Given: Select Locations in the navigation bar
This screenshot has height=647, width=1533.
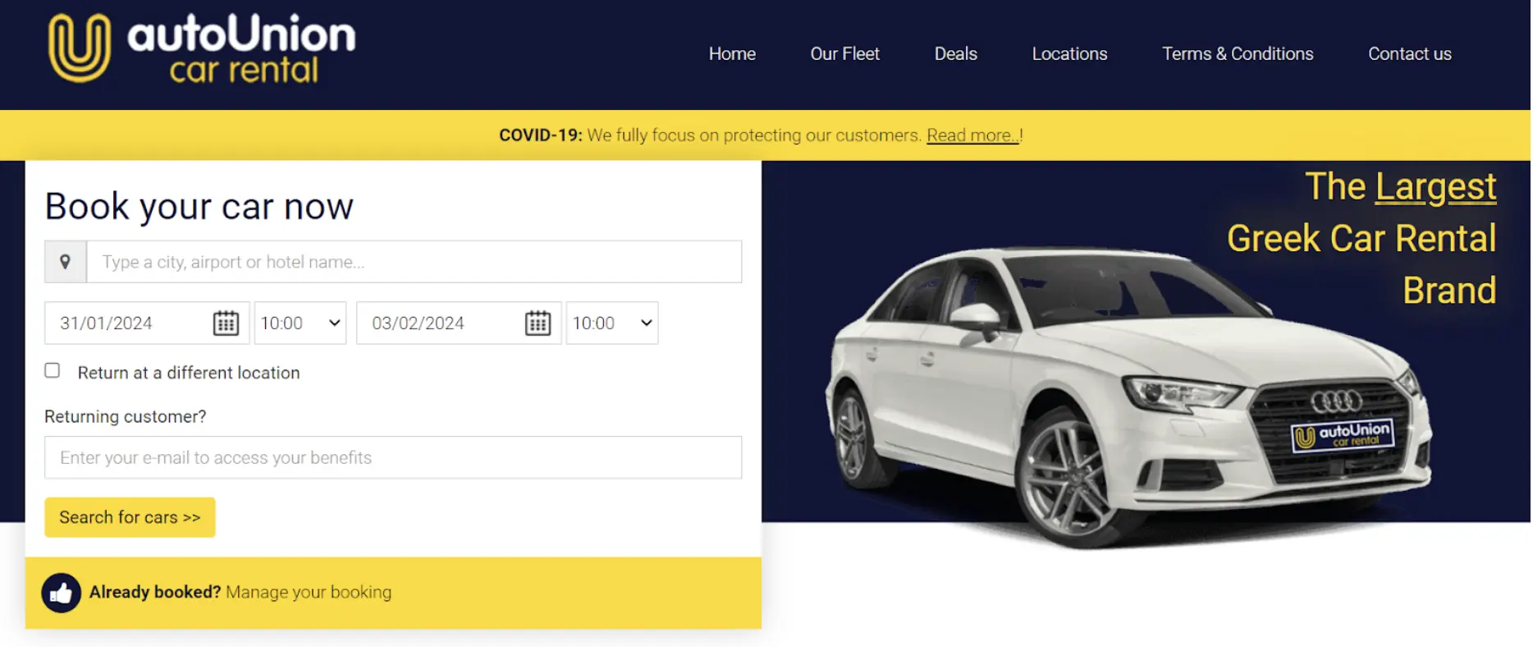Looking at the screenshot, I should pyautogui.click(x=1069, y=54).
